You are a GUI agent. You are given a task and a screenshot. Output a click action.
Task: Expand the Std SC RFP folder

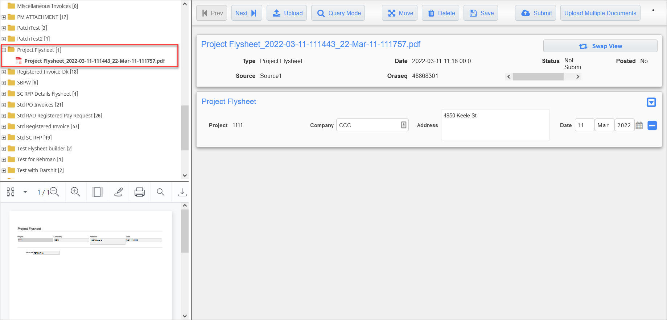click(4, 138)
